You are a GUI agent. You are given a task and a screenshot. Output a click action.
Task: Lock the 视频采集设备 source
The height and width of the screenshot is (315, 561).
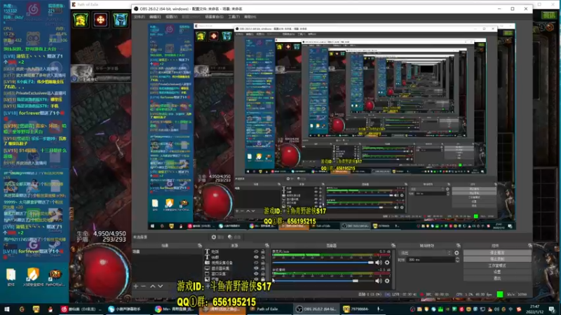tap(263, 262)
